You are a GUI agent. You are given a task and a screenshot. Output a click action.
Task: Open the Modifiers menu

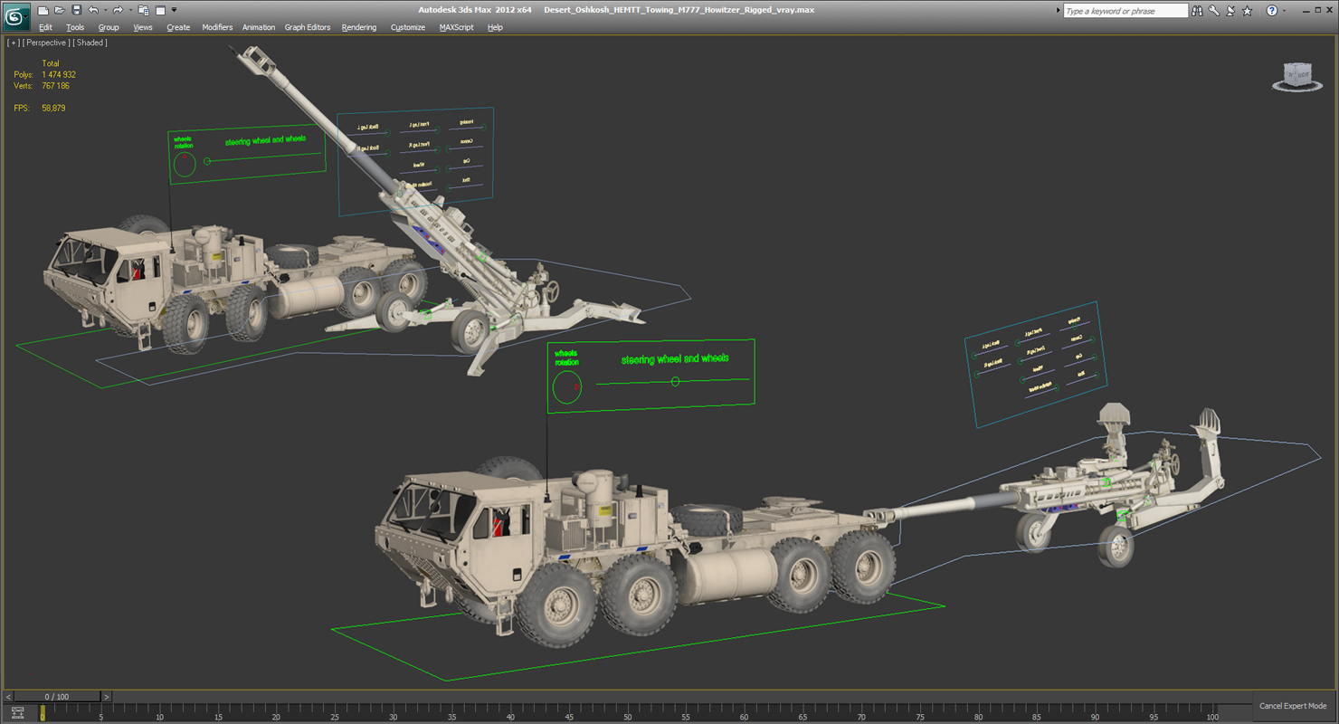[x=217, y=27]
